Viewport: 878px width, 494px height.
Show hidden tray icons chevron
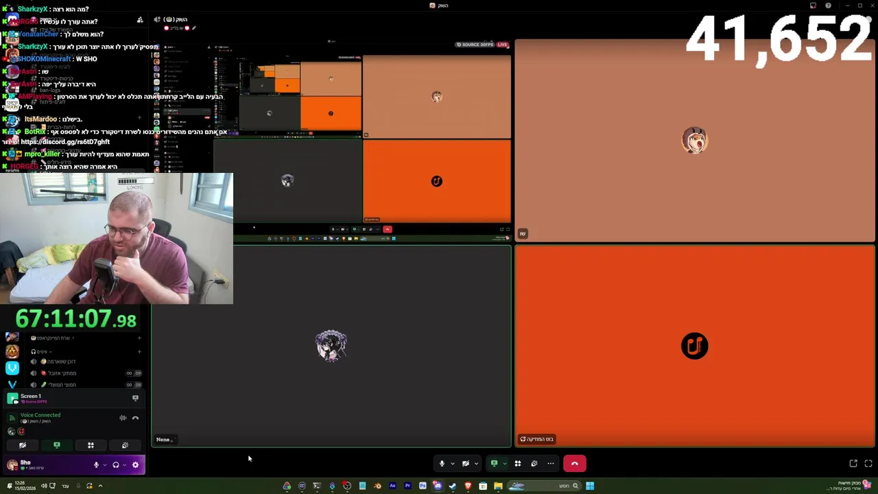point(100,486)
